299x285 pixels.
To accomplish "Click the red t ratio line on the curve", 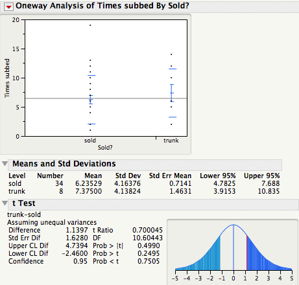I will coord(246,253).
